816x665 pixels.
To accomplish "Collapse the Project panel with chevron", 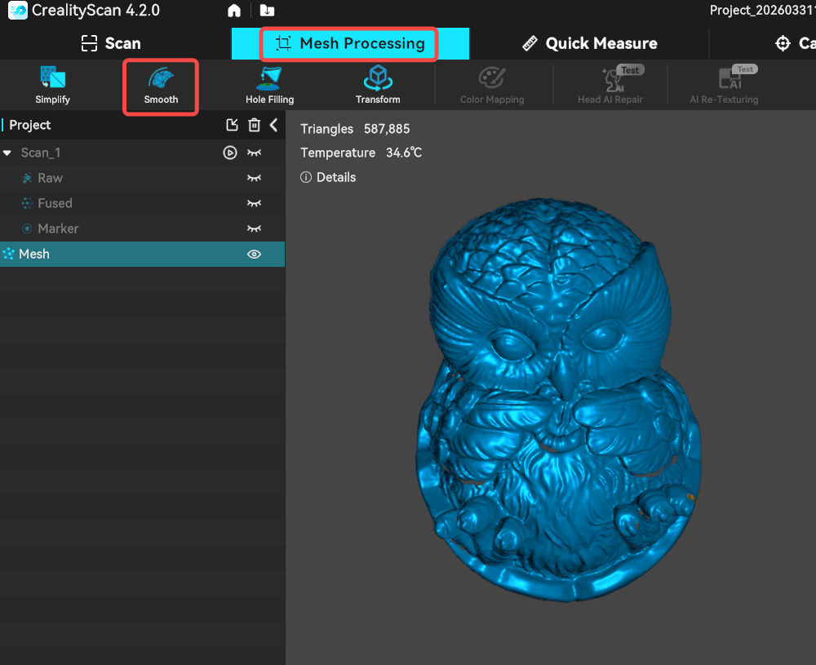I will [274, 125].
